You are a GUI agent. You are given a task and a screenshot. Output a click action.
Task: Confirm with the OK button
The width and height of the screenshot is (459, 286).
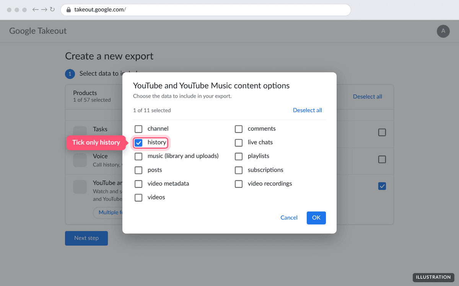(316, 218)
